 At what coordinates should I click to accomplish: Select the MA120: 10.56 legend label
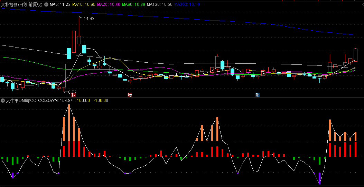[x=160, y=4]
